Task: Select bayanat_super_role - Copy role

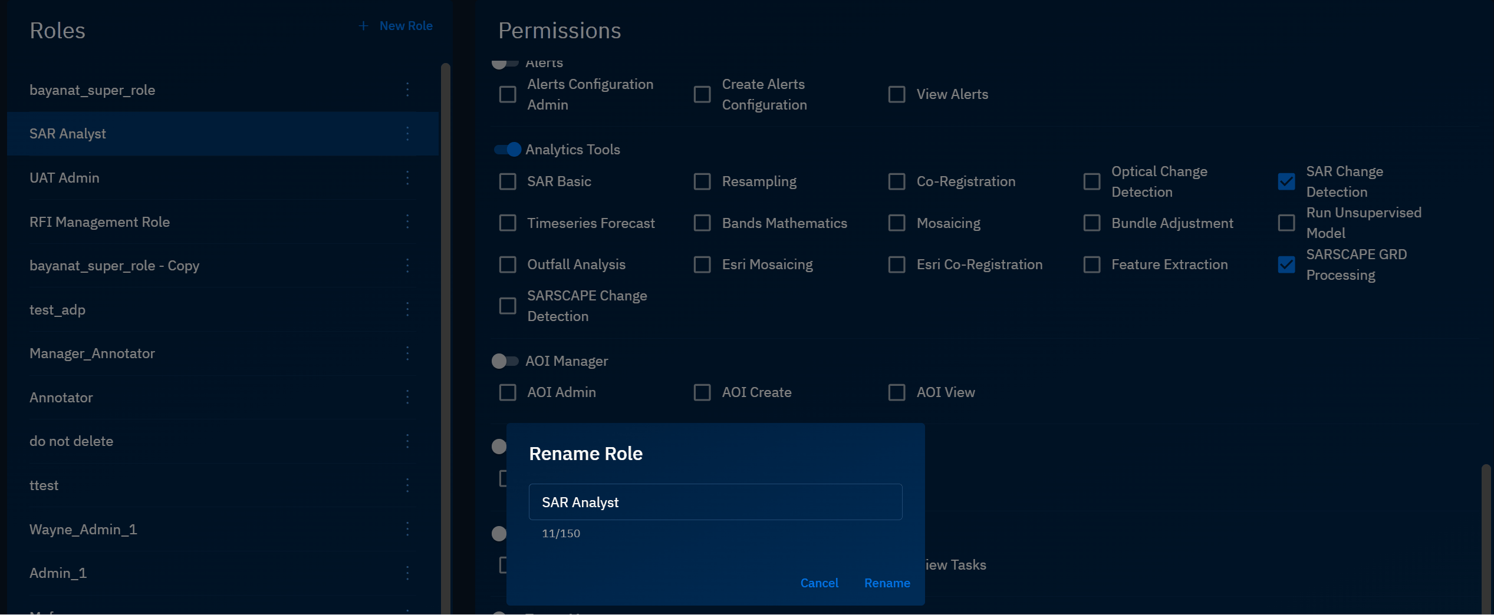Action: tap(114, 266)
